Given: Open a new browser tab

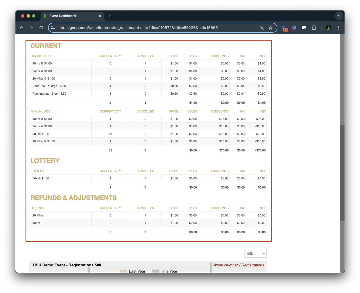Looking at the screenshot, I should (110, 16).
